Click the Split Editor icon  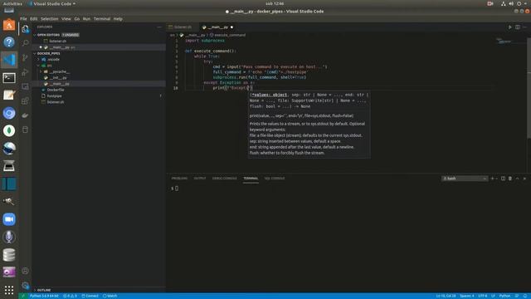pos(518,27)
